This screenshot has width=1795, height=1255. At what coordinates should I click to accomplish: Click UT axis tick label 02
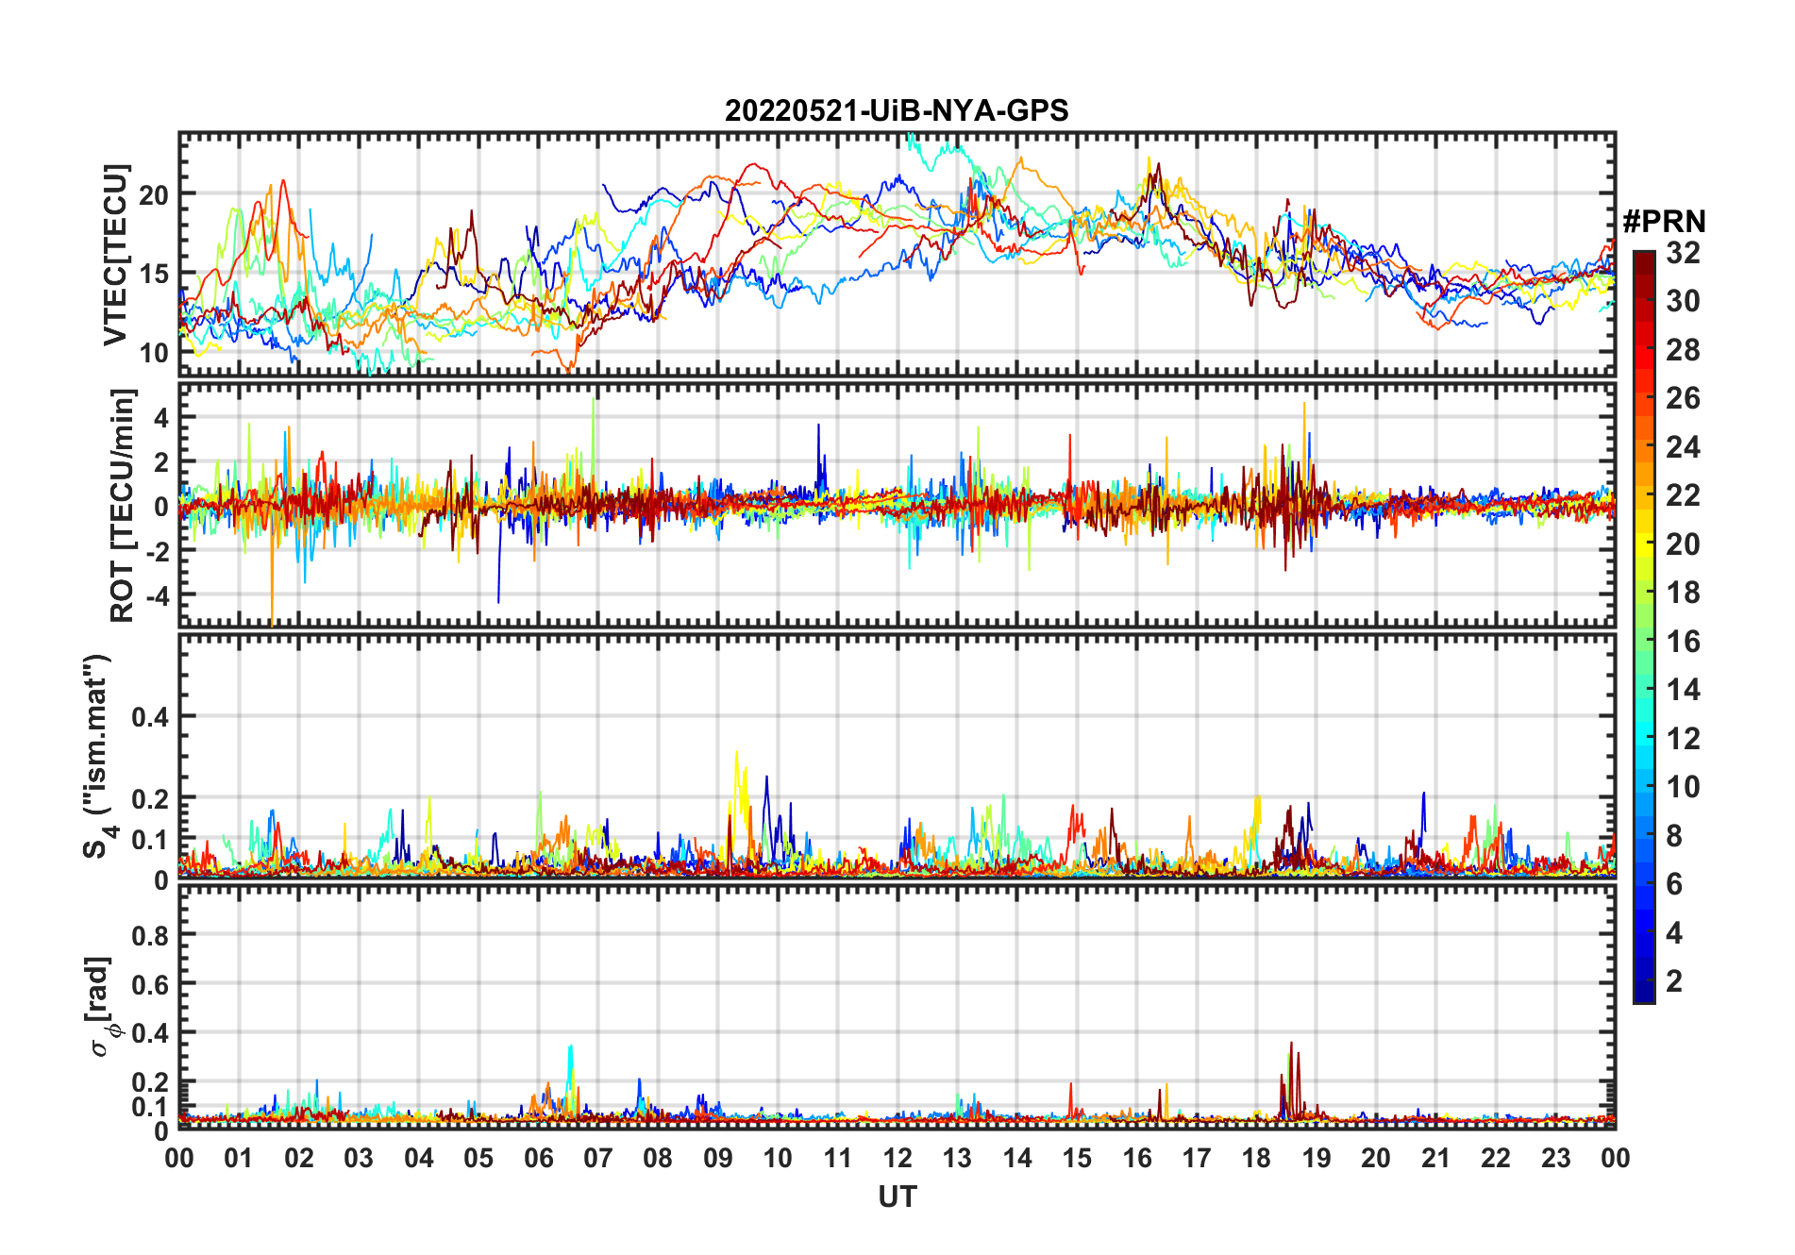[299, 1158]
